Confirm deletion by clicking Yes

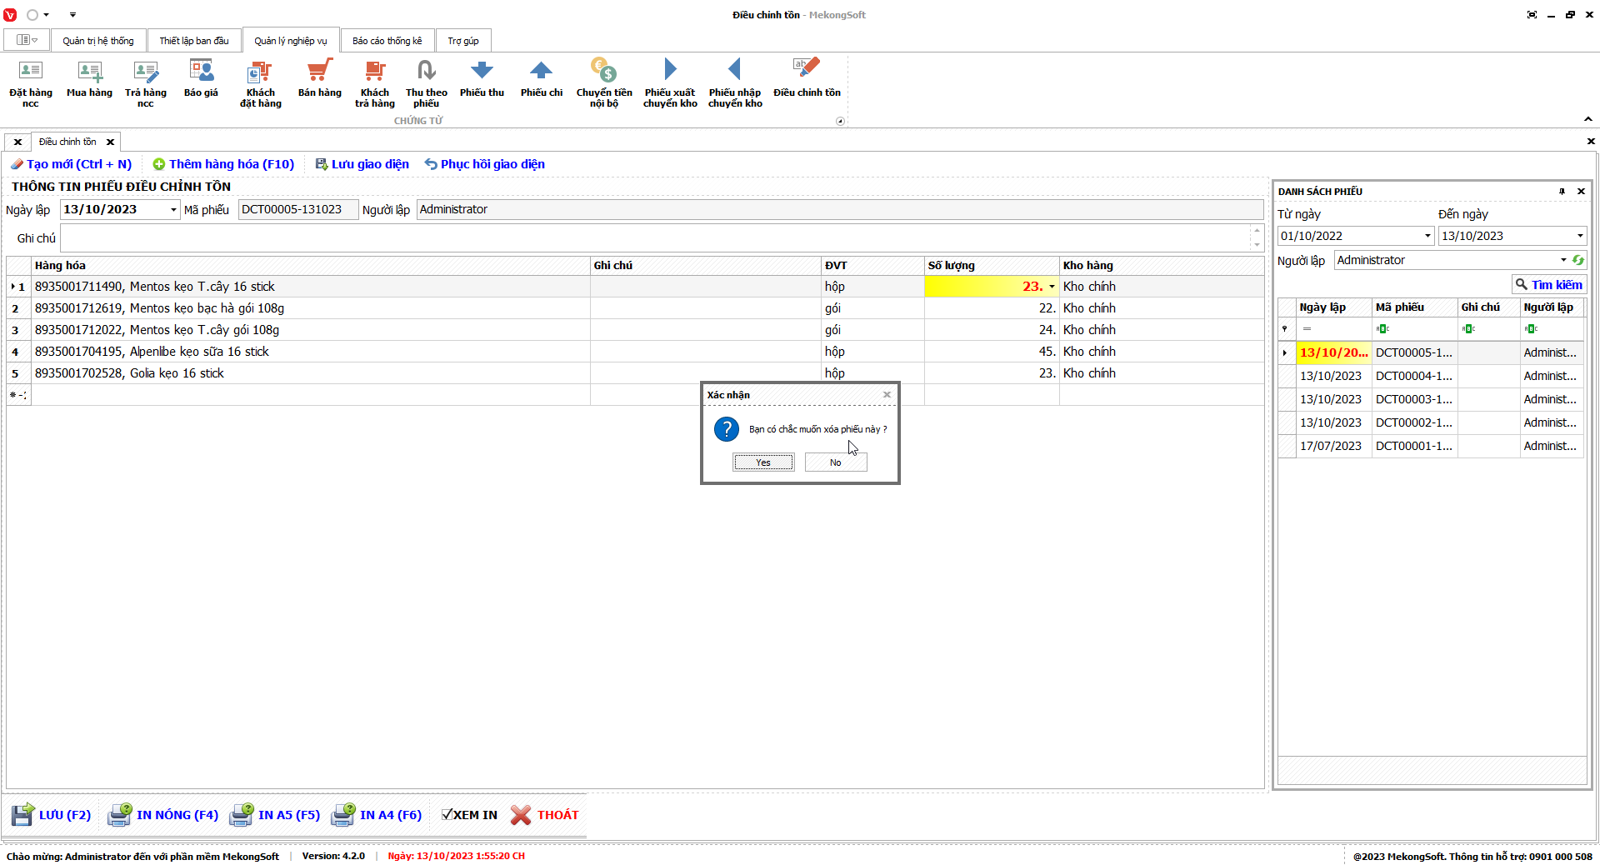coord(763,462)
